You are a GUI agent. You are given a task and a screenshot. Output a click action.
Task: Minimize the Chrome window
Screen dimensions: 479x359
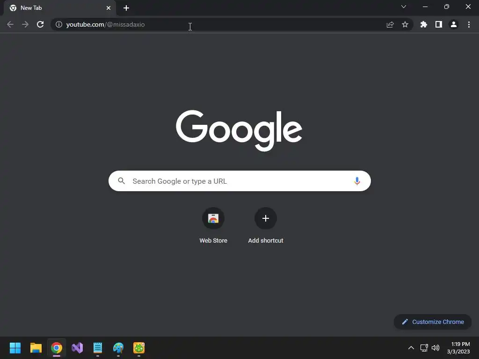pyautogui.click(x=425, y=7)
